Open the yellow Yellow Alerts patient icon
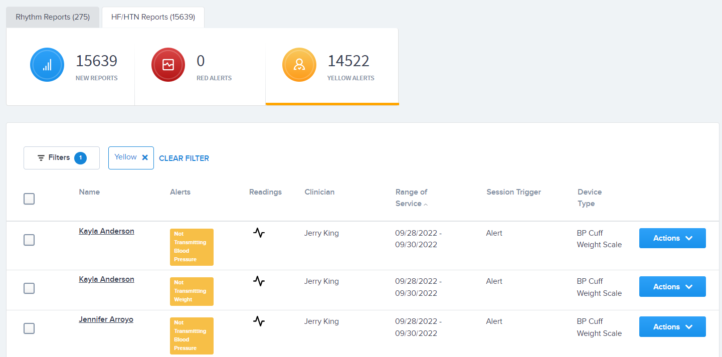 coord(299,65)
